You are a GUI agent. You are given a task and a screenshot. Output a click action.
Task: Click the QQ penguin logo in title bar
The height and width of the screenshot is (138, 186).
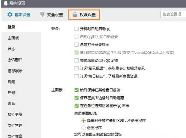tap(5, 3)
